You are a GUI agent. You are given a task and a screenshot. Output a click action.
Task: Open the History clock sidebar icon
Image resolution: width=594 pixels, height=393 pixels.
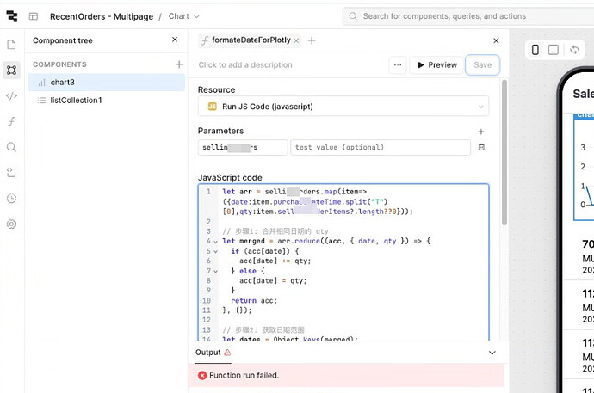coord(12,199)
